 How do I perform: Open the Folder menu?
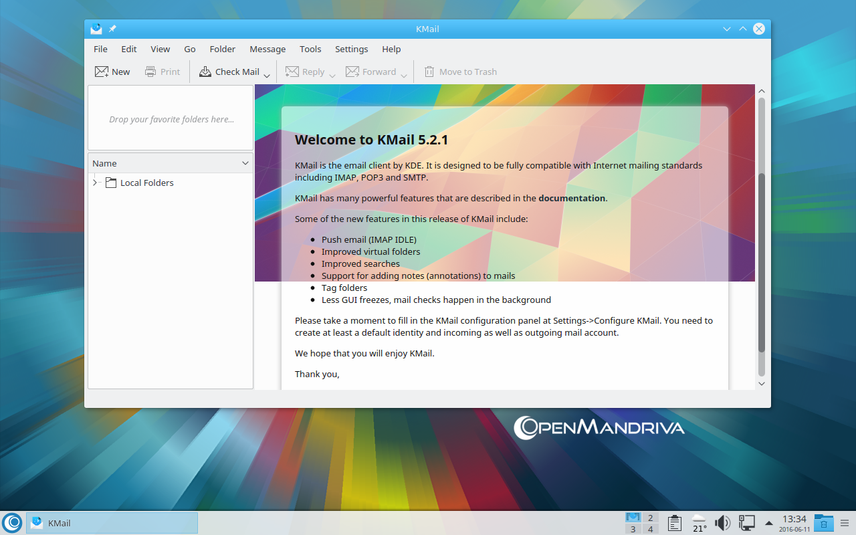(222, 49)
